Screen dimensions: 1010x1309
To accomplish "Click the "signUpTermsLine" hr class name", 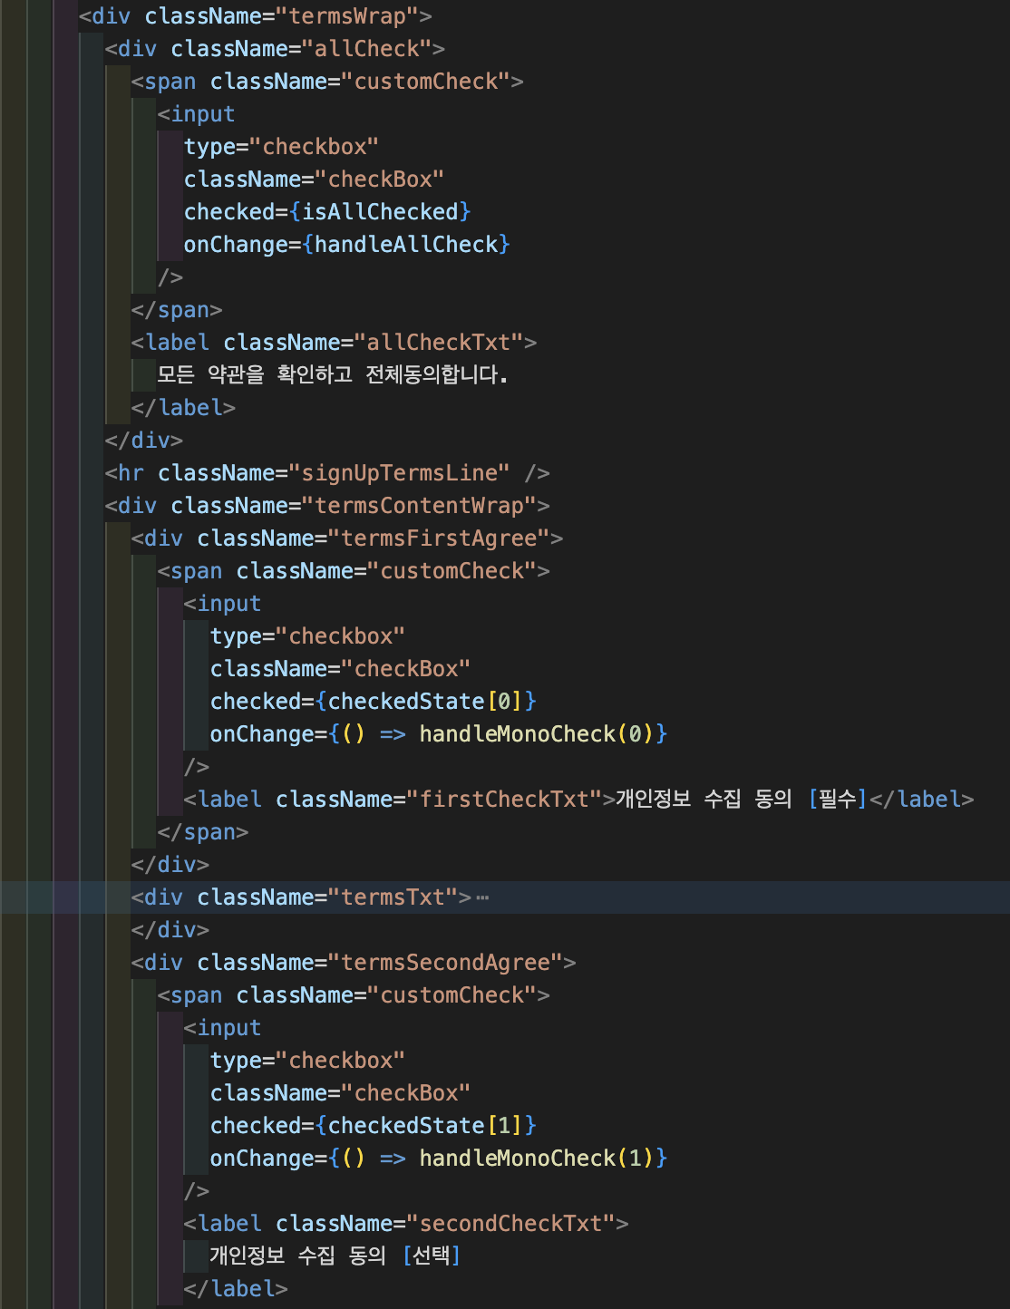I will [400, 473].
